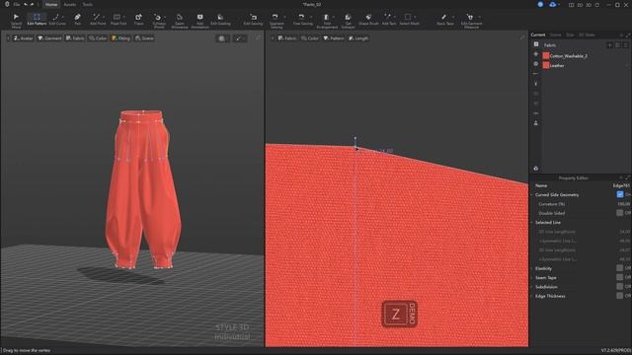Select the Pen tool
632x355 pixels.
click(x=77, y=20)
